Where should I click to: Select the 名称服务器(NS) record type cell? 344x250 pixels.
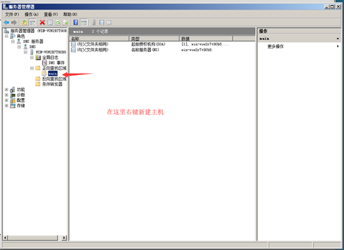(x=145, y=50)
